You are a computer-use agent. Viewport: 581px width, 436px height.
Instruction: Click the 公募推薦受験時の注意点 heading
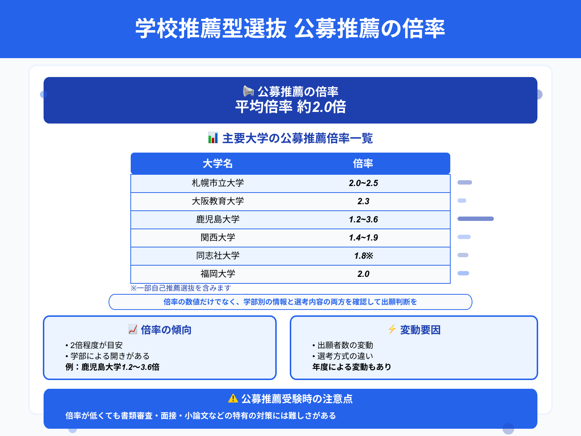click(297, 399)
